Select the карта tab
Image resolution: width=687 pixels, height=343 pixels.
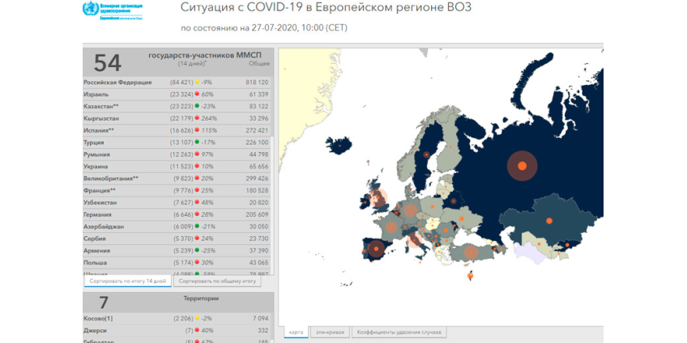click(x=296, y=332)
